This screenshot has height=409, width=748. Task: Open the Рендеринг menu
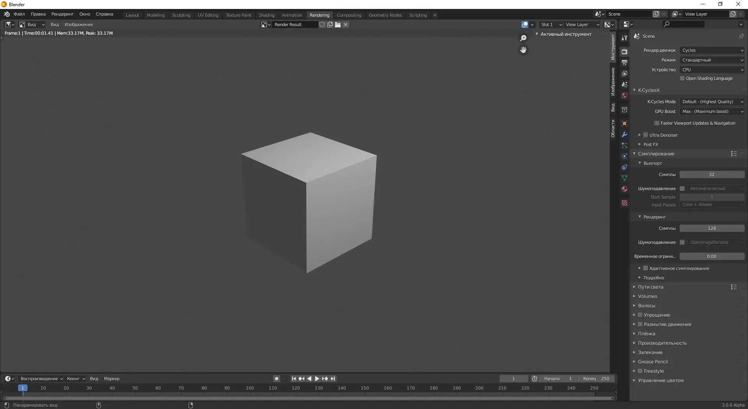tap(62, 14)
